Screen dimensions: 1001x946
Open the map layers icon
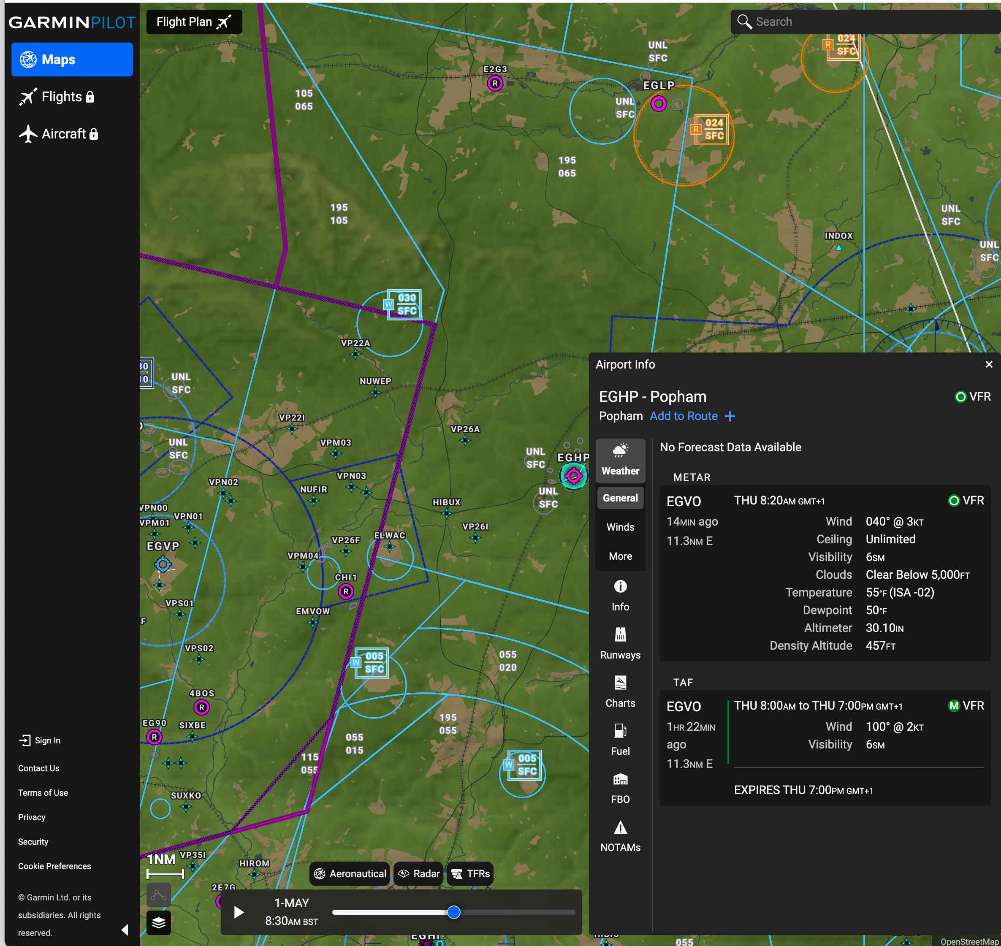click(x=159, y=923)
